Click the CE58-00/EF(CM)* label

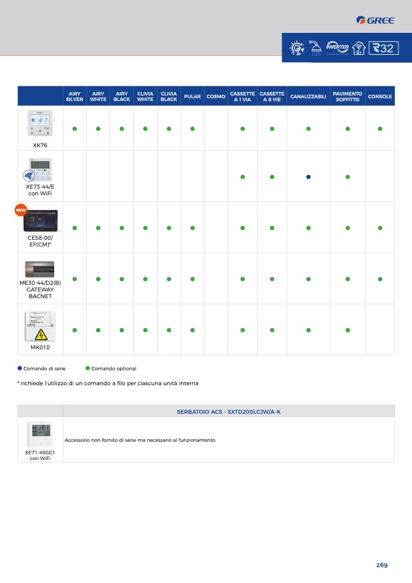40,241
